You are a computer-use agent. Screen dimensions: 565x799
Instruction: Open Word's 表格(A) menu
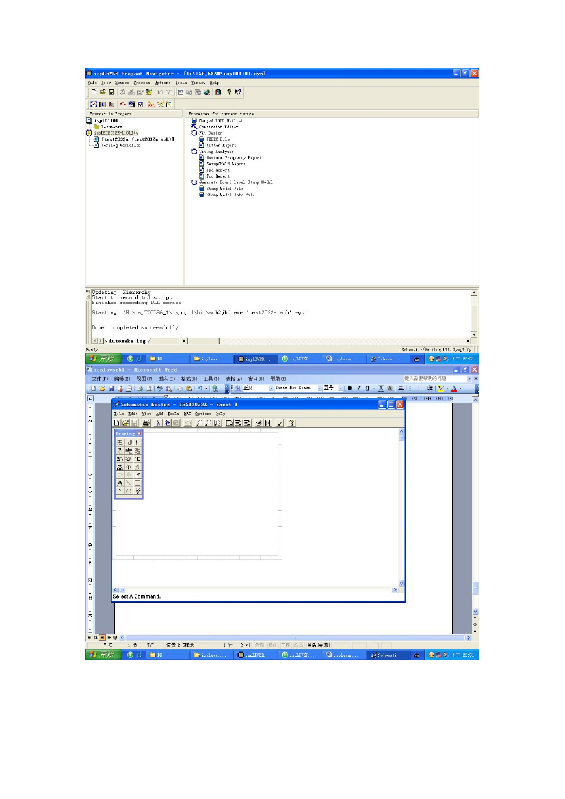point(233,379)
